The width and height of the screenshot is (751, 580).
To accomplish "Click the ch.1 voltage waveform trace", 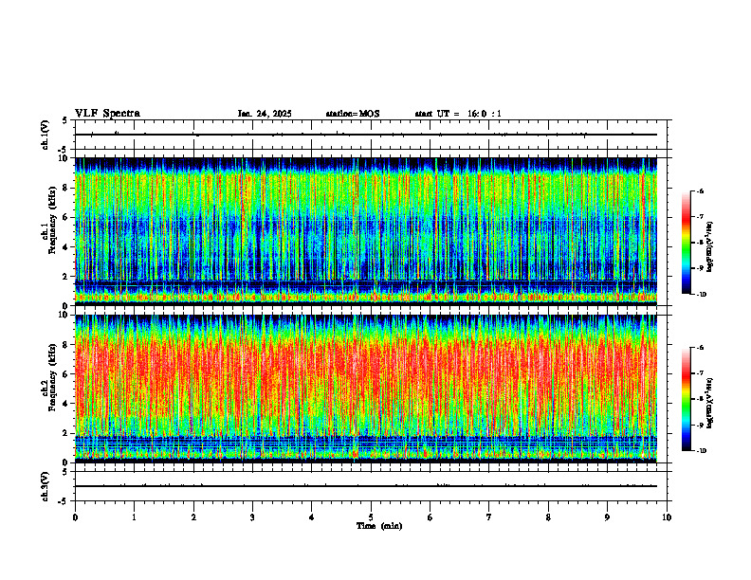I will click(366, 135).
